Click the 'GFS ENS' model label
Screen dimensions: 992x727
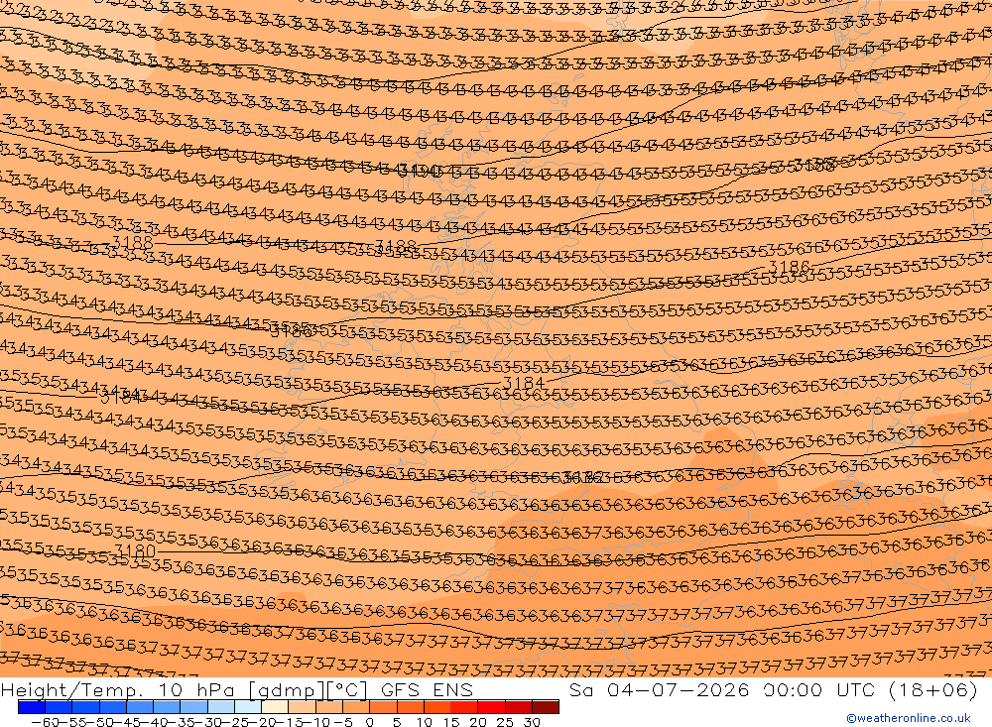(427, 689)
